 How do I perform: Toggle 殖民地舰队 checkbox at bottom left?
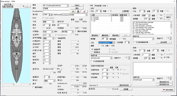pos(33,87)
